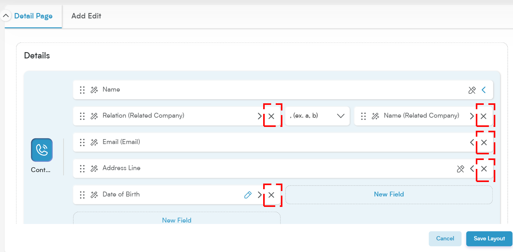The width and height of the screenshot is (513, 252).
Task: Click the Cont... label under phone icon
Action: click(41, 170)
